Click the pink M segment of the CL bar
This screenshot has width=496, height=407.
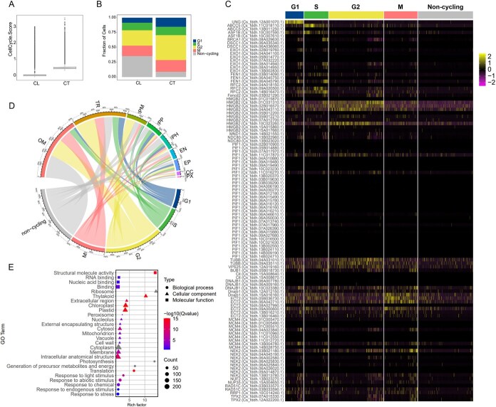click(137, 51)
